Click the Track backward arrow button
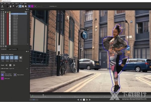Screen dimensions: 151x102 (7, 65)
